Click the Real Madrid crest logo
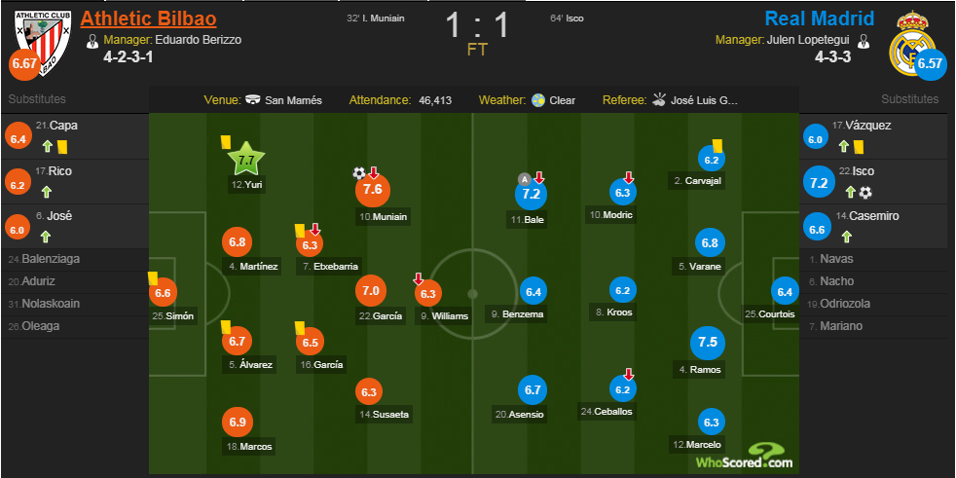This screenshot has width=956, height=478. [x=912, y=43]
